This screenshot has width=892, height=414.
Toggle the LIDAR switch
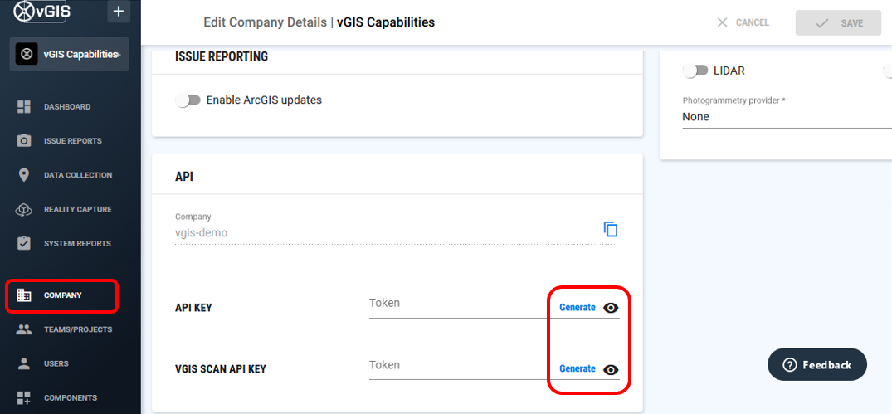[695, 71]
